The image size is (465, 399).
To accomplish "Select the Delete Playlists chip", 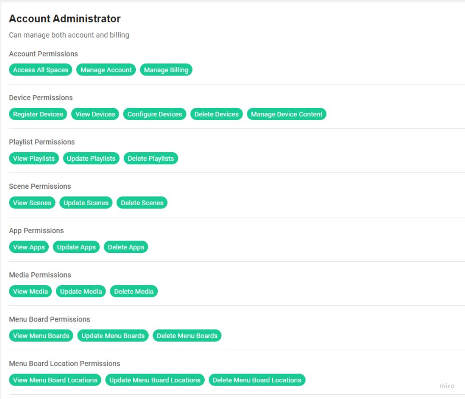I will 150,158.
